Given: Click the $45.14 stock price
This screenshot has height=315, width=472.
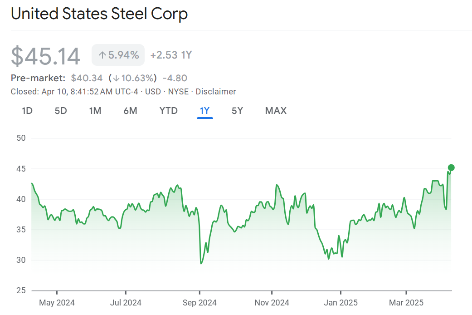Looking at the screenshot, I should pos(46,56).
